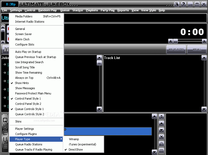Click queue list scrollbar down arrow

tap(154, 152)
